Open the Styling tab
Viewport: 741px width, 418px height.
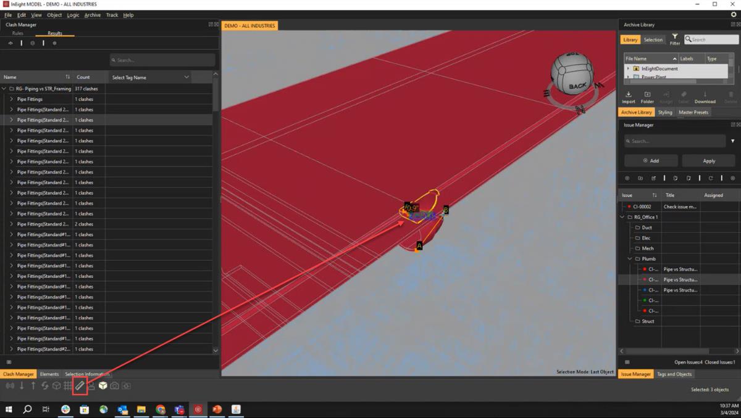(665, 112)
